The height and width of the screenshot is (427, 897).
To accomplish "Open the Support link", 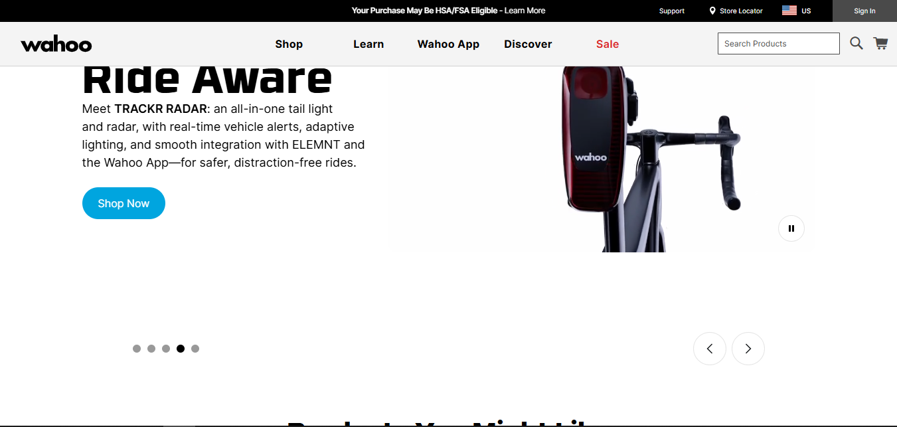I will pyautogui.click(x=672, y=11).
